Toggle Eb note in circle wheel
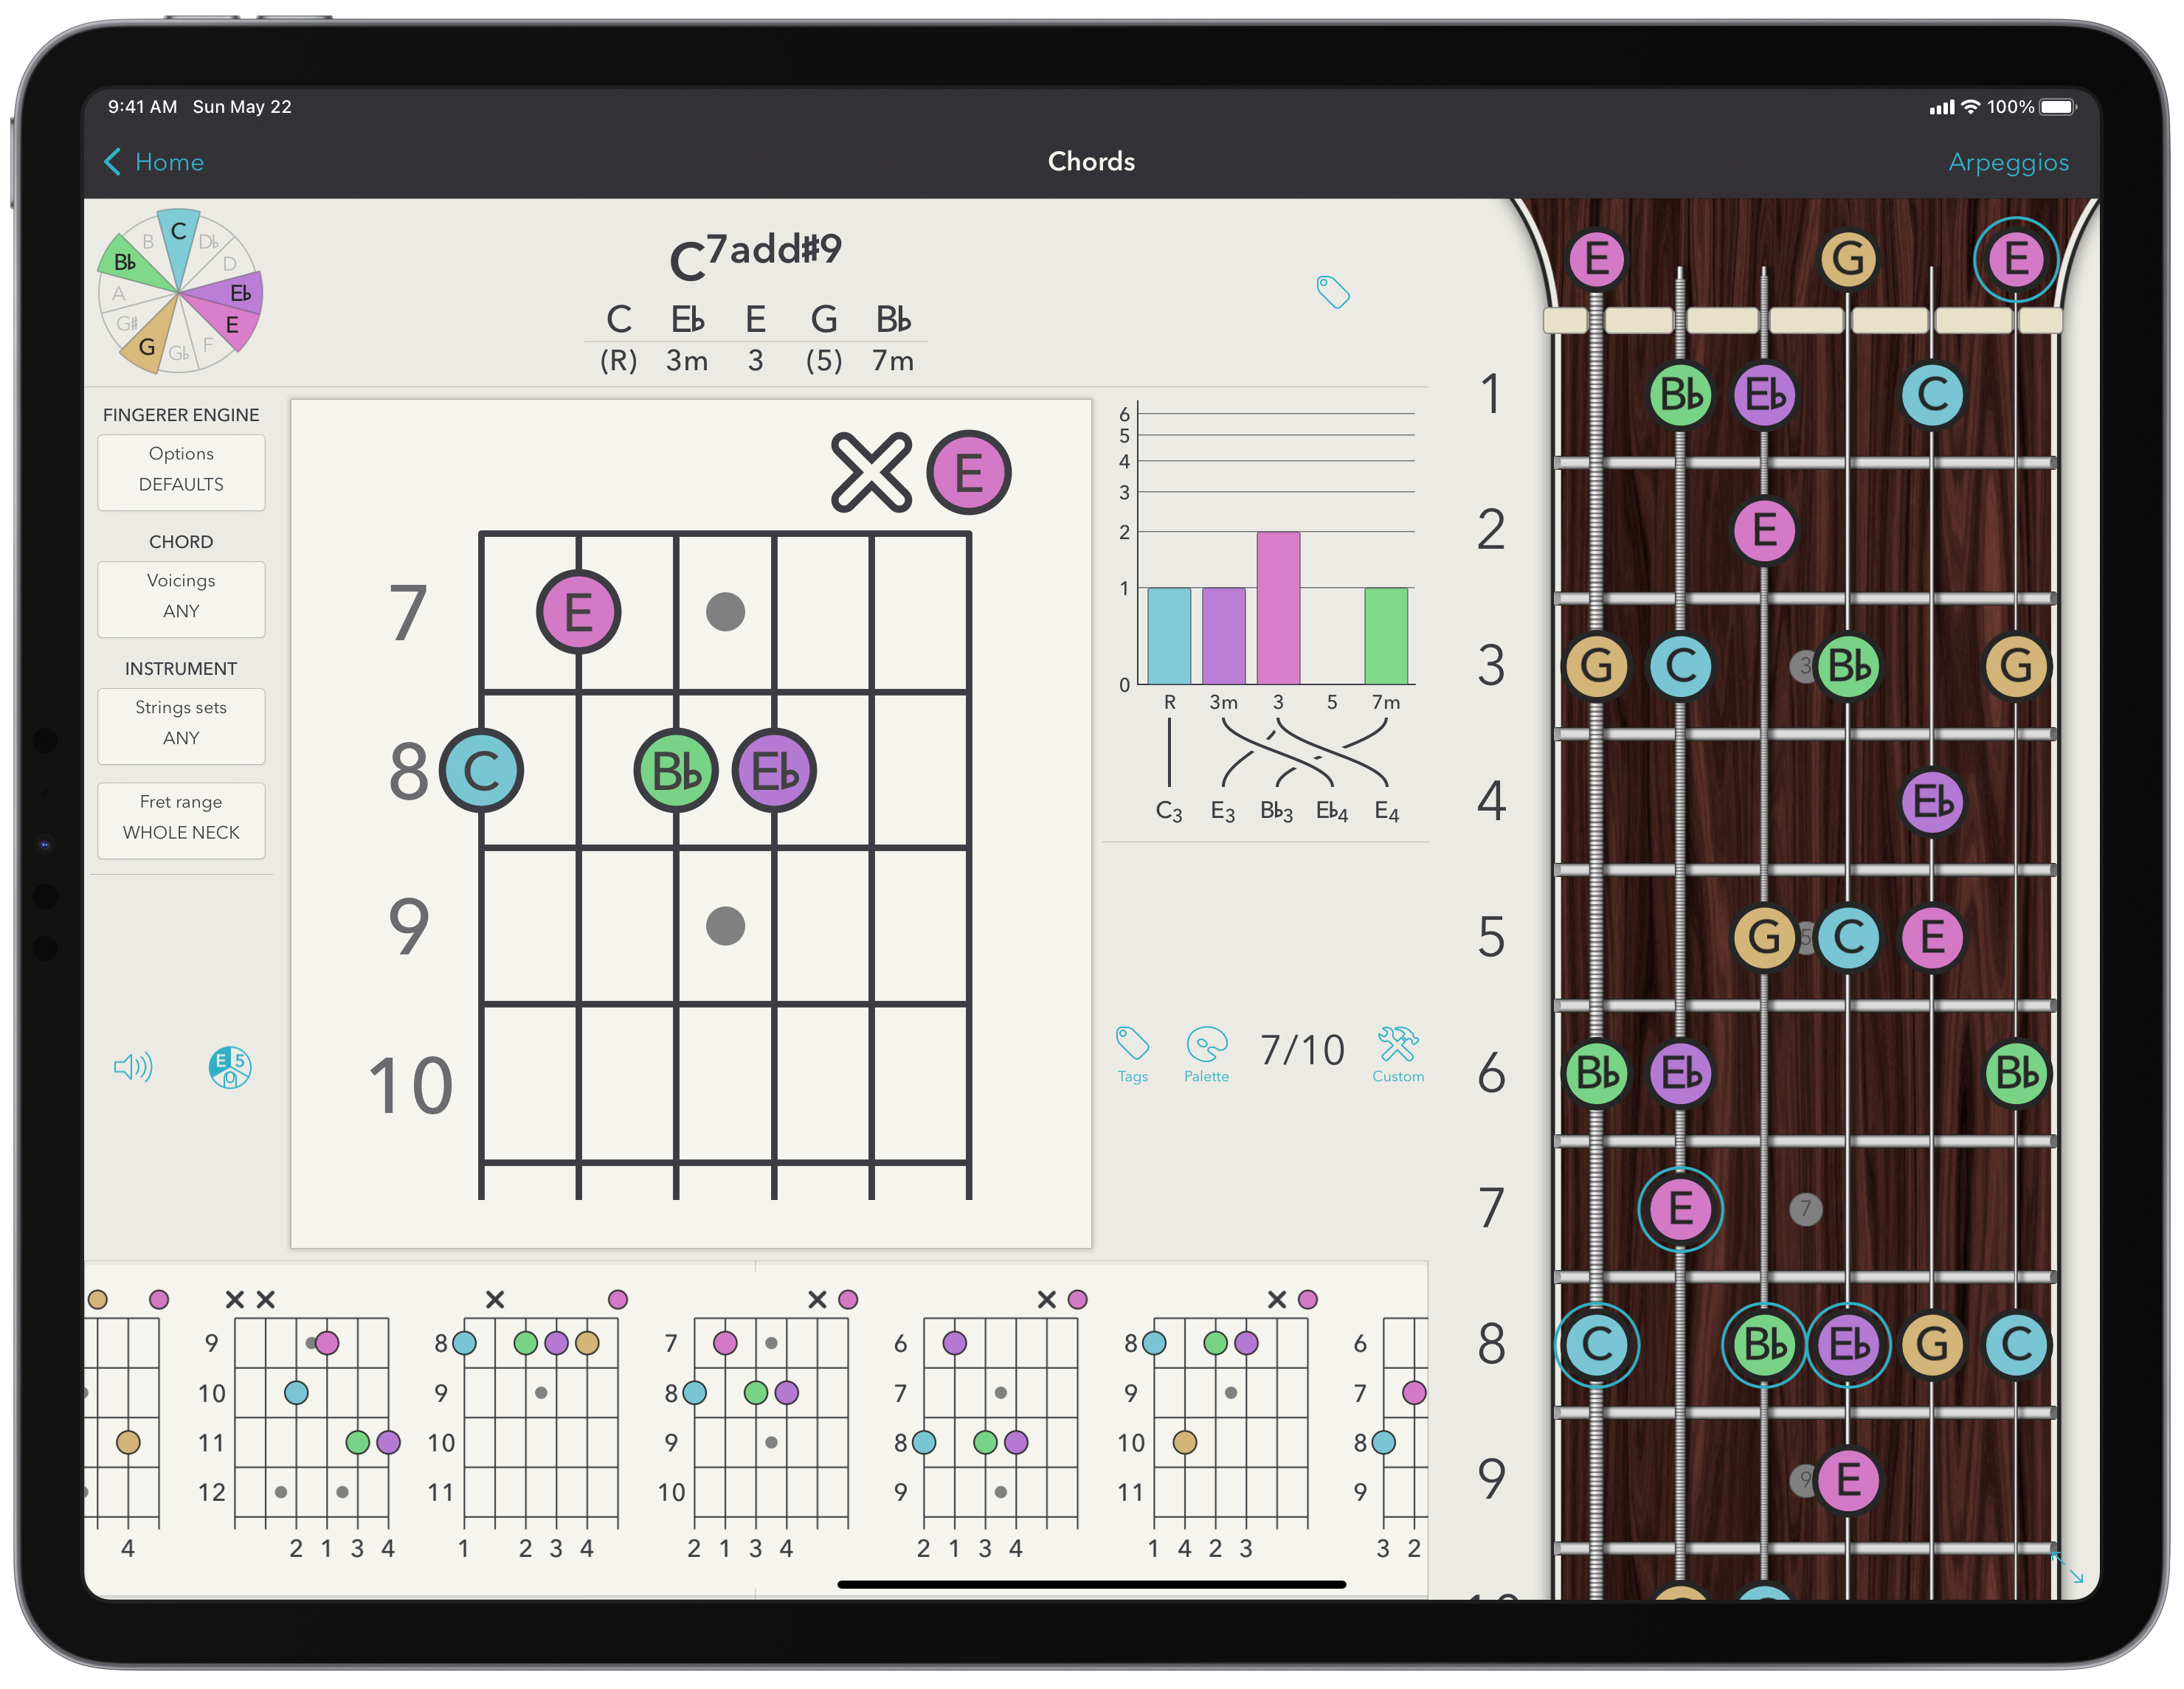This screenshot has height=1689, width=2184. 239,292
